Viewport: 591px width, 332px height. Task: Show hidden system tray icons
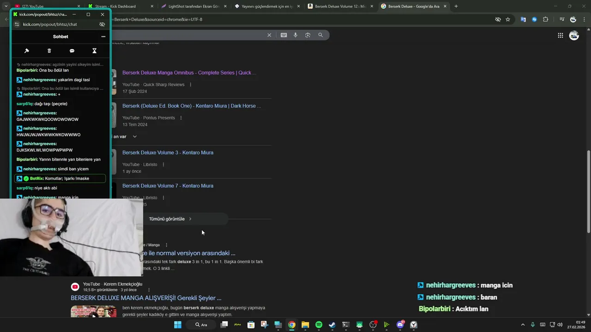tap(523, 325)
